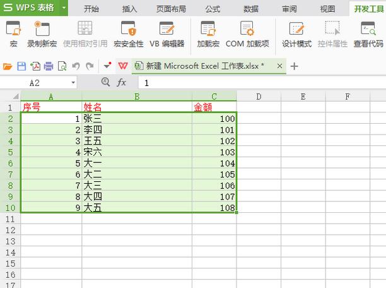Click the export to PDF icon
Image resolution: width=386 pixels, height=288 pixels.
(x=35, y=66)
